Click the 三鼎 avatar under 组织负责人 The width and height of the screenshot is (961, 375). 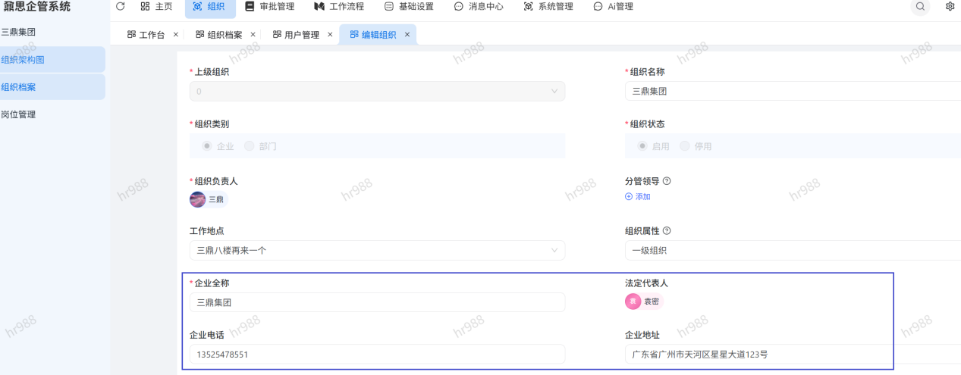click(x=198, y=199)
